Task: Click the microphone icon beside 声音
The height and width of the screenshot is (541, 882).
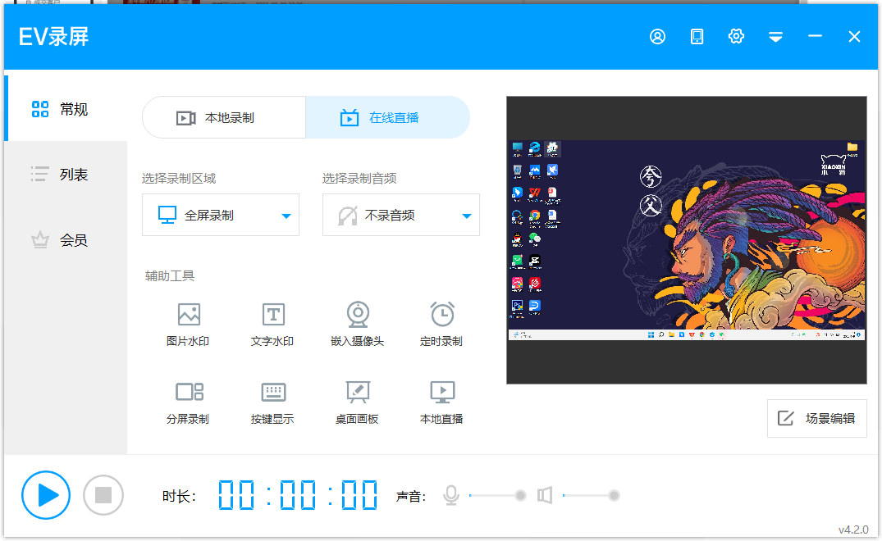Action: [x=450, y=495]
